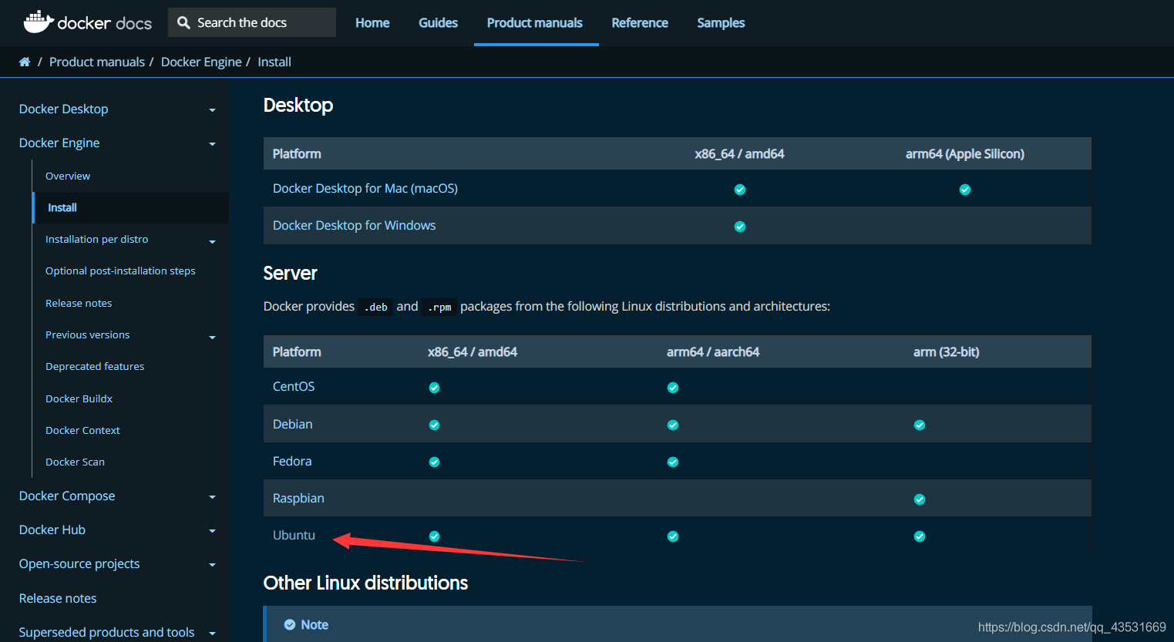1174x642 pixels.
Task: Expand Previous versions submenu
Action: [212, 338]
